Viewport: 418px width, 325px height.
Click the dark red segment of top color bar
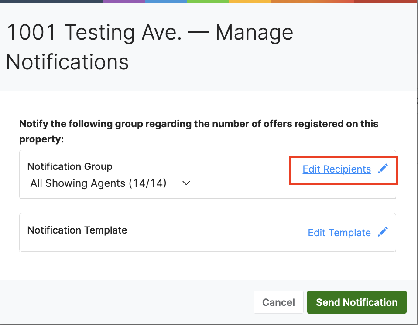pos(386,2)
